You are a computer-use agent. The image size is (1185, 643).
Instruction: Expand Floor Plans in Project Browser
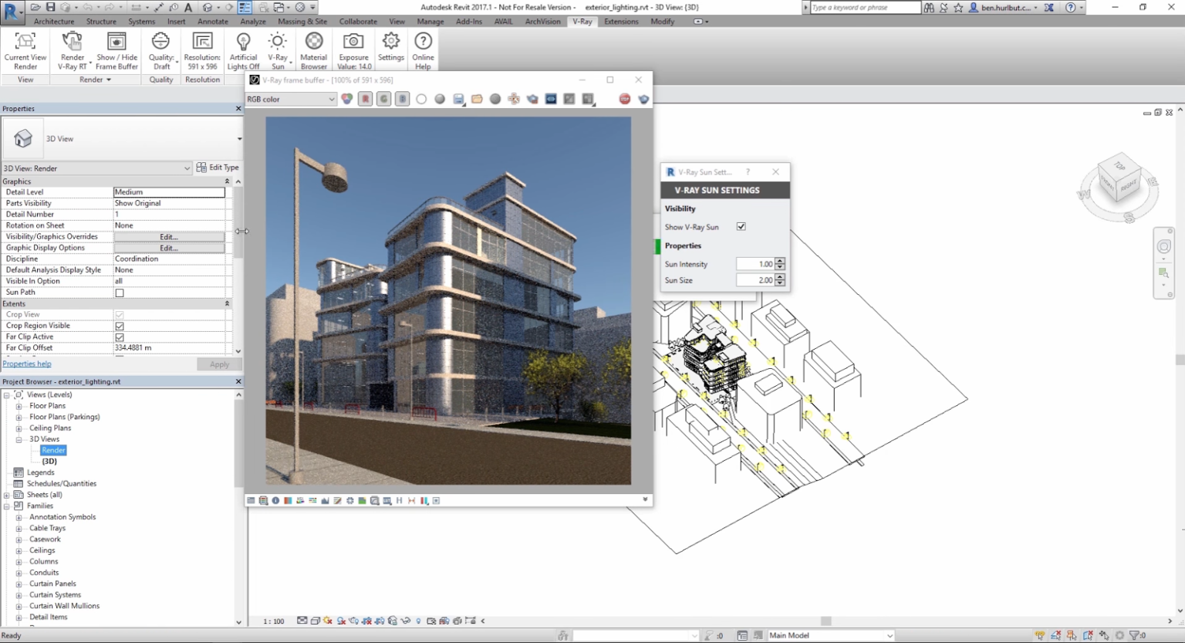[x=19, y=406]
